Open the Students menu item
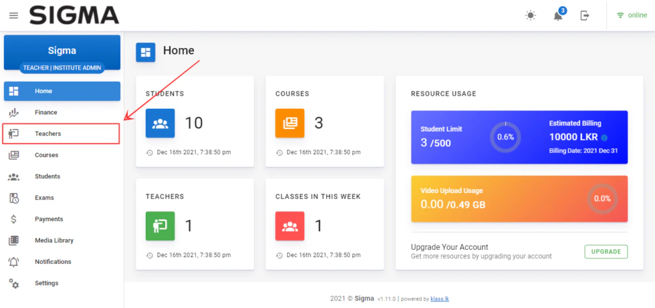 [62, 176]
